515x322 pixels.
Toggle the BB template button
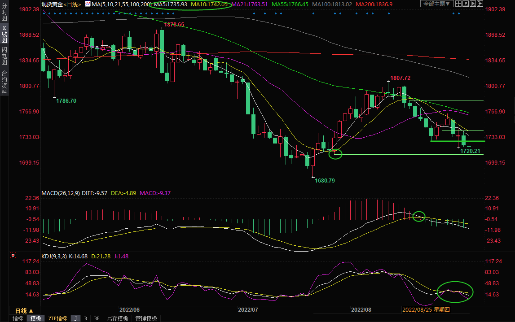tap(97, 318)
